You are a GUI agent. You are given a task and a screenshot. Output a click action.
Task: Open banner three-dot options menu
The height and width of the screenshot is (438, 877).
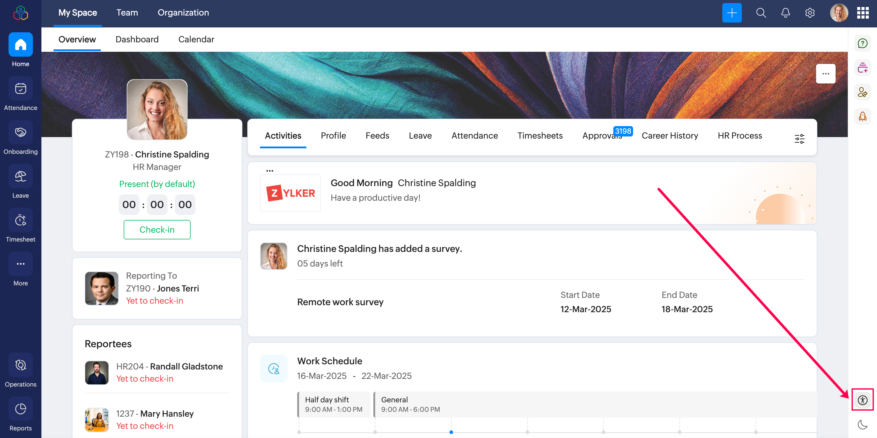coord(825,74)
